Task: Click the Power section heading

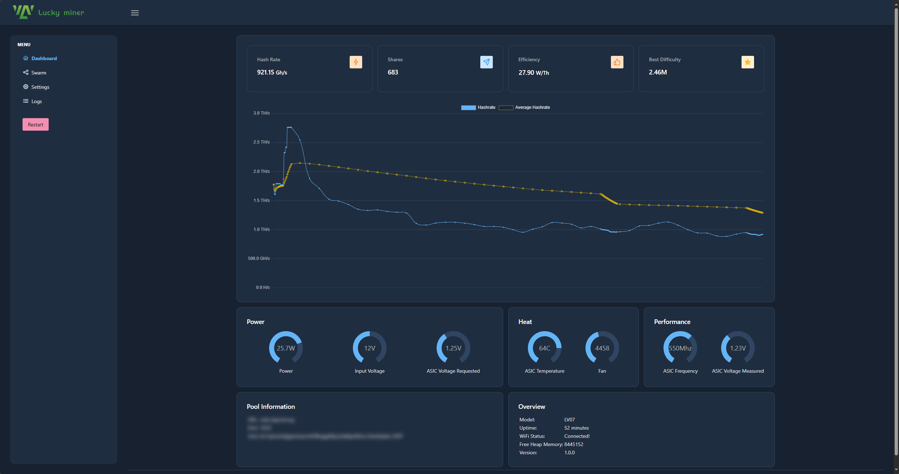Action: click(256, 322)
